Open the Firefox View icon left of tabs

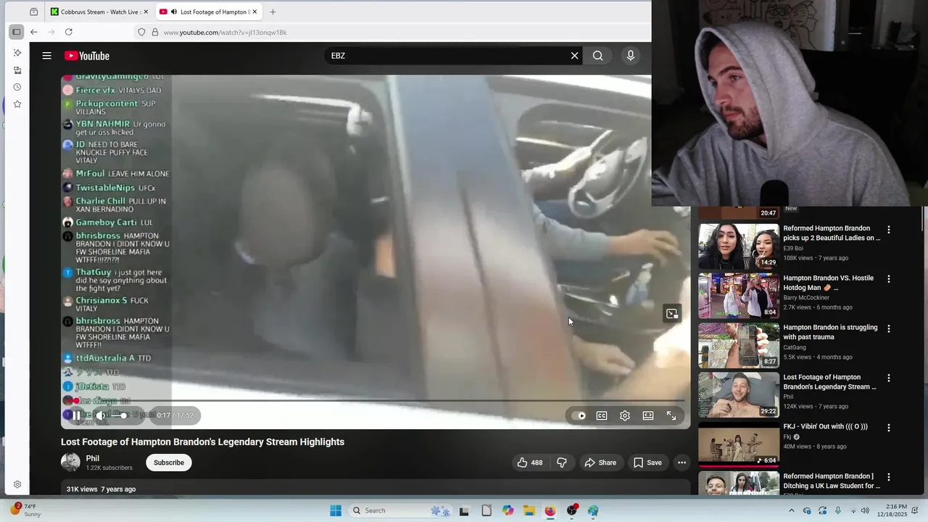pyautogui.click(x=34, y=12)
